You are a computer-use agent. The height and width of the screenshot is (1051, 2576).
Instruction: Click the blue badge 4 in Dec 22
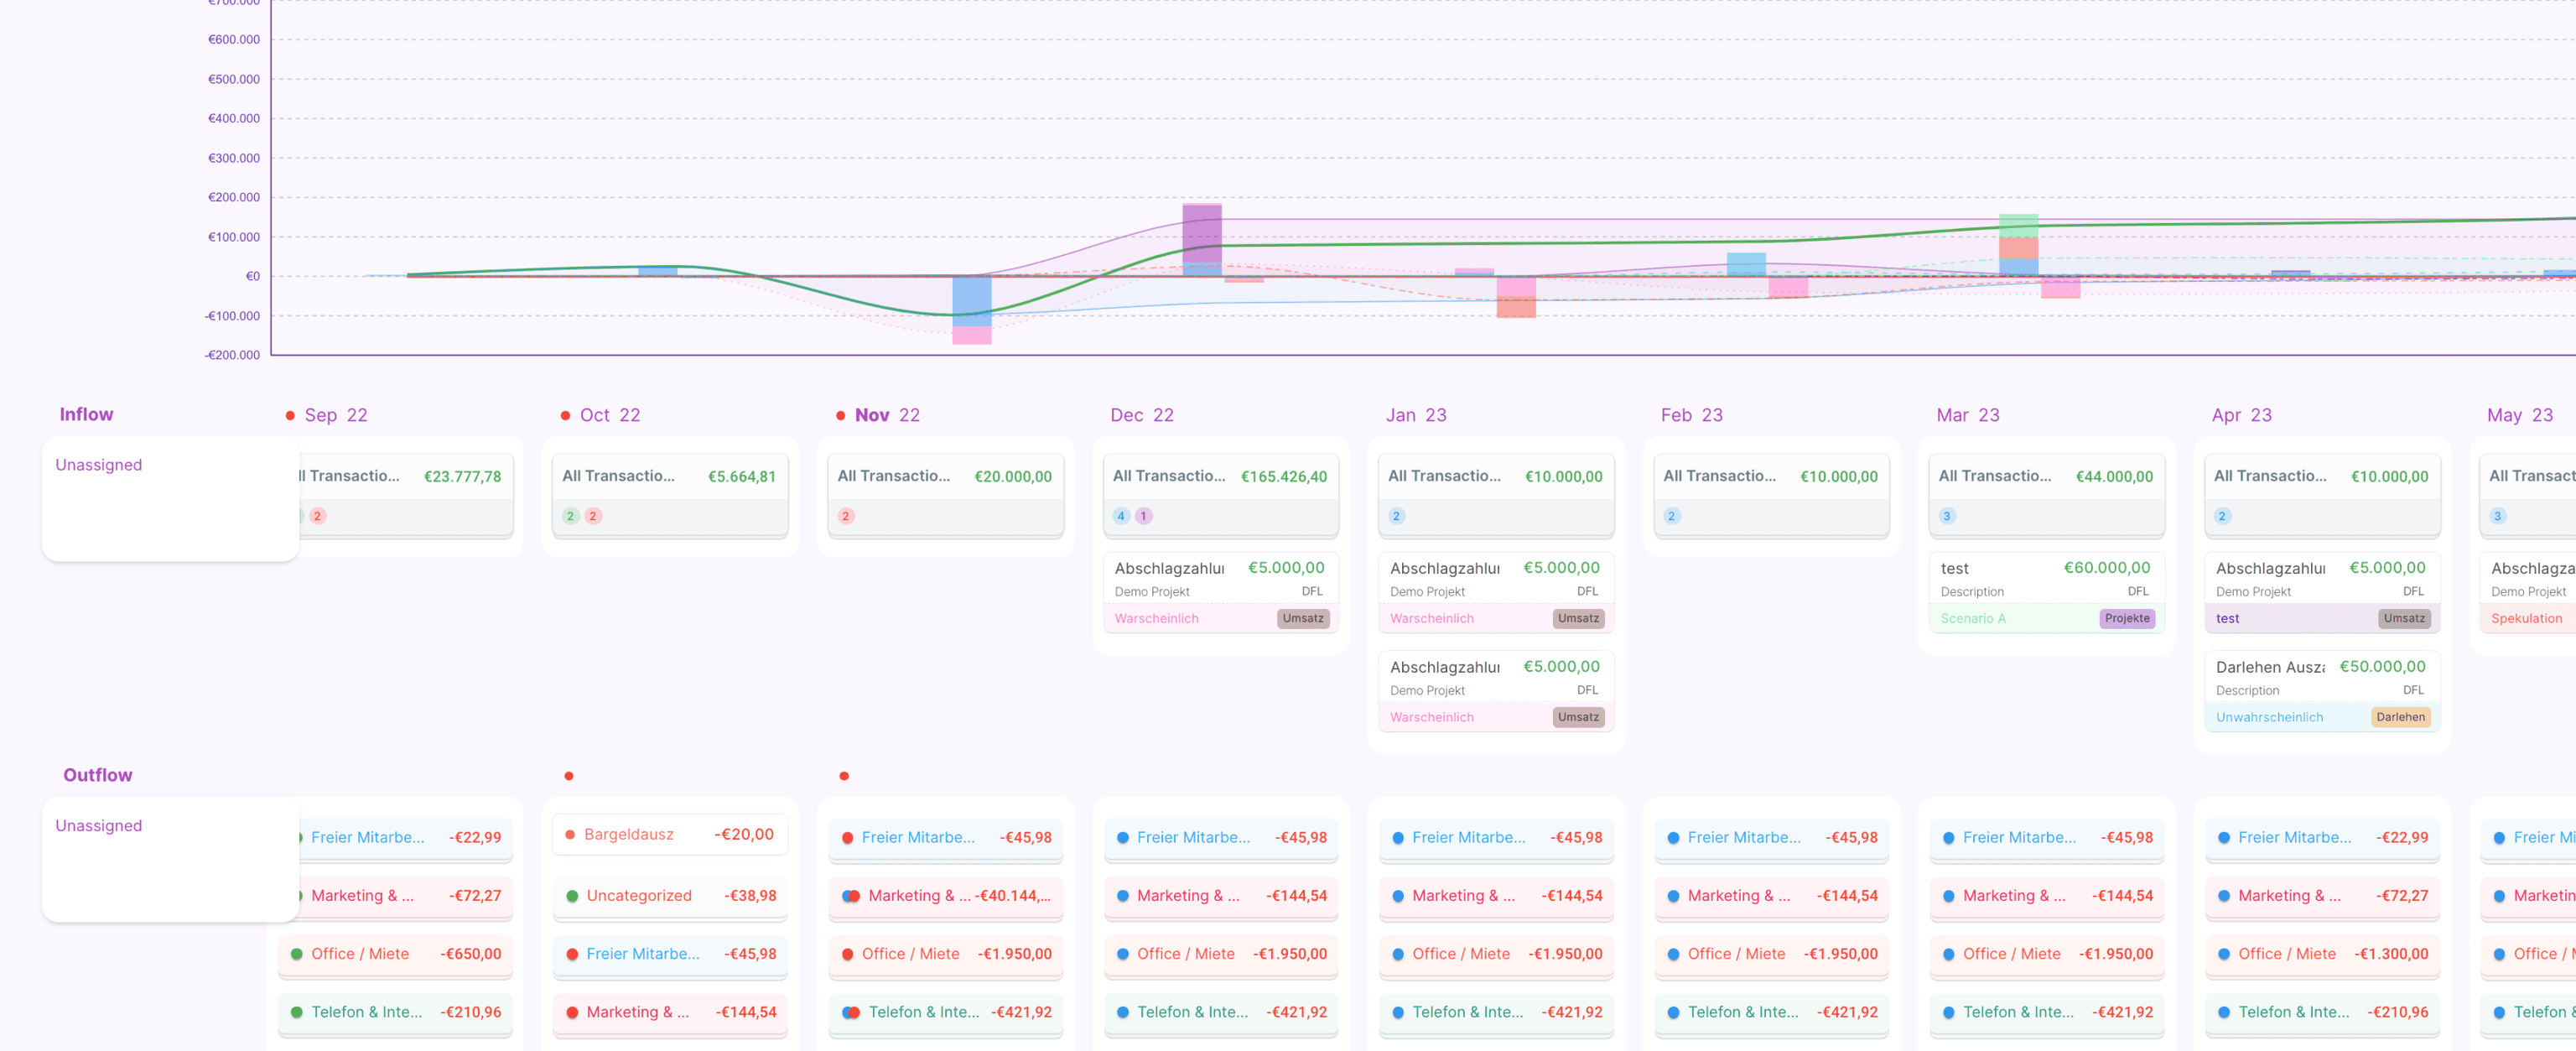click(x=1120, y=516)
